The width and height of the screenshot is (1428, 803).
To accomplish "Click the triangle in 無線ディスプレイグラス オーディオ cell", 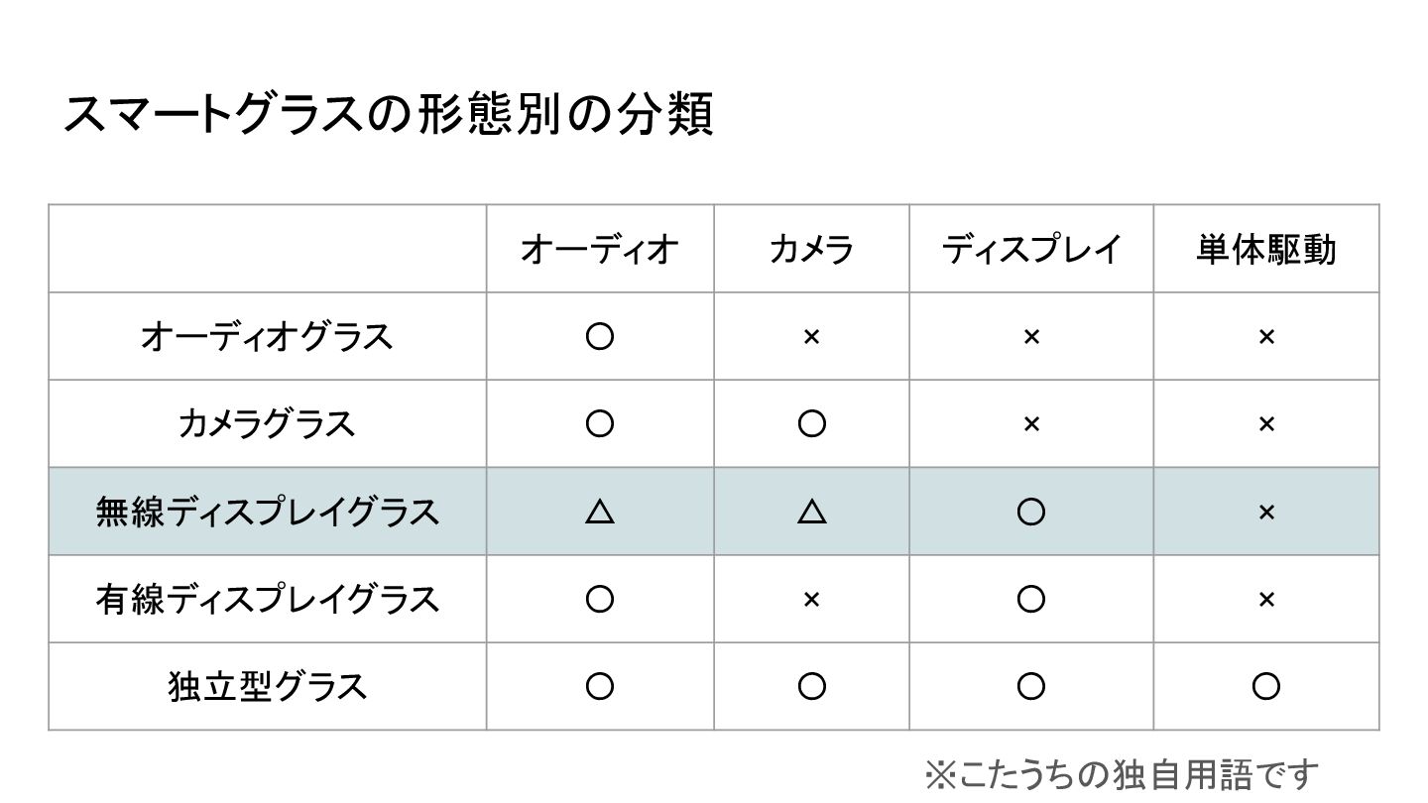I will [600, 512].
